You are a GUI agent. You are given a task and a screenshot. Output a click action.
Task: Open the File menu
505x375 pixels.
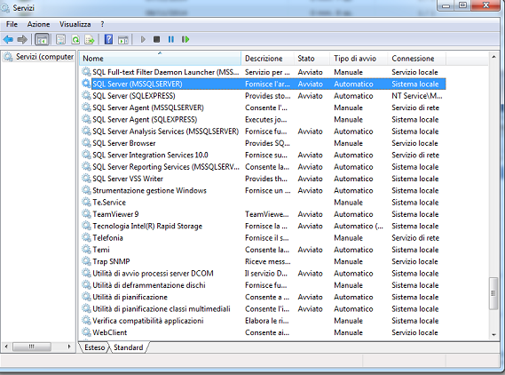[x=12, y=24]
